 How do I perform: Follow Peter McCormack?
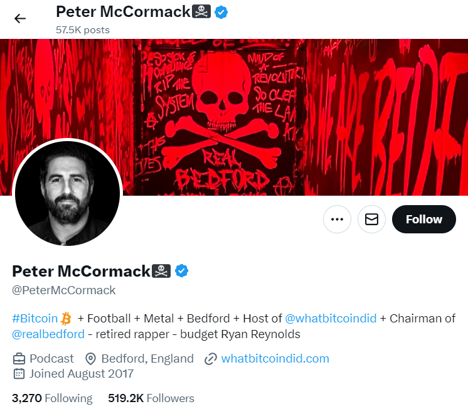(424, 219)
